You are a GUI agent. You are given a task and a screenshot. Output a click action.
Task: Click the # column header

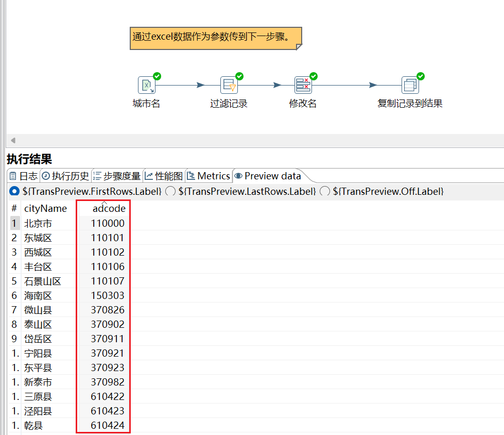tap(14, 209)
